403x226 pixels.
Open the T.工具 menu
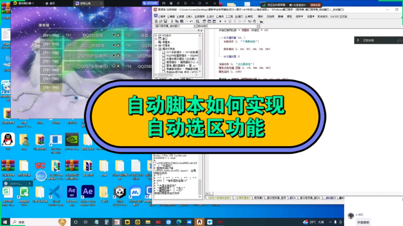[229, 16]
